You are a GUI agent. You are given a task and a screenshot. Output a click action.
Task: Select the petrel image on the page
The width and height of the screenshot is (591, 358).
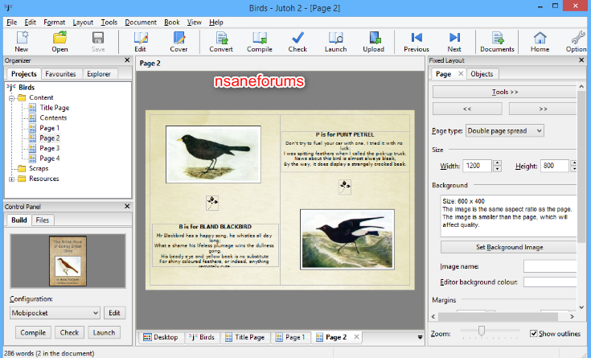tap(347, 239)
